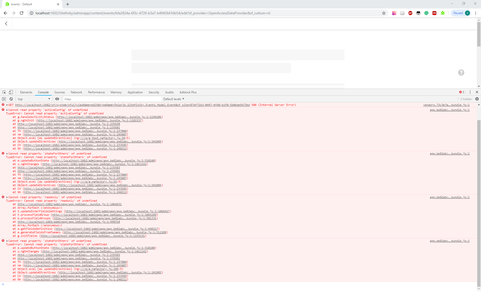Click g.handleActivityStatus stack trace link

(109, 117)
